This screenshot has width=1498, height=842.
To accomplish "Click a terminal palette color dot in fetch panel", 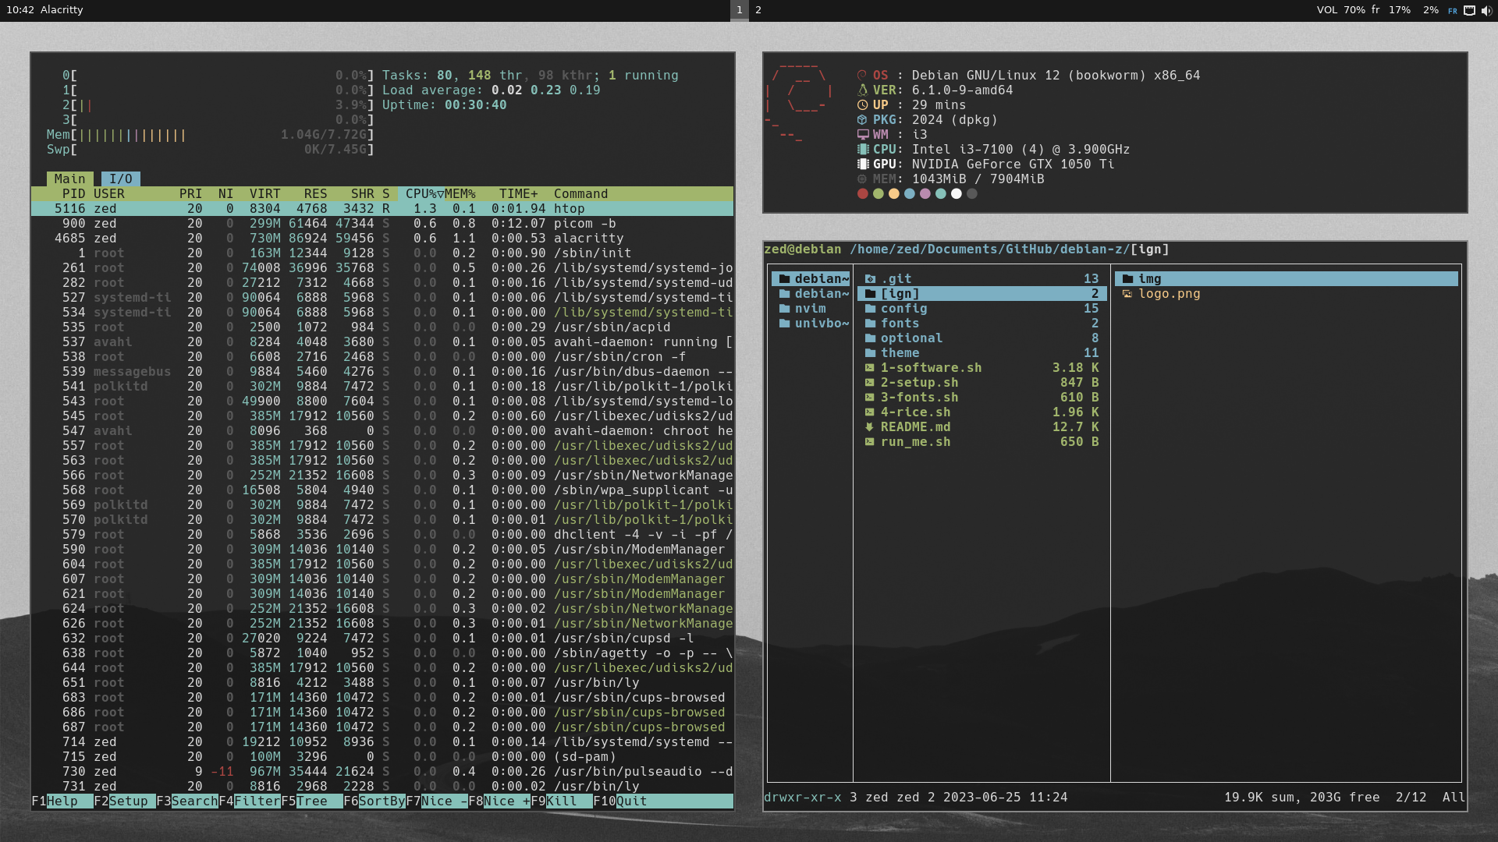I will click(862, 193).
